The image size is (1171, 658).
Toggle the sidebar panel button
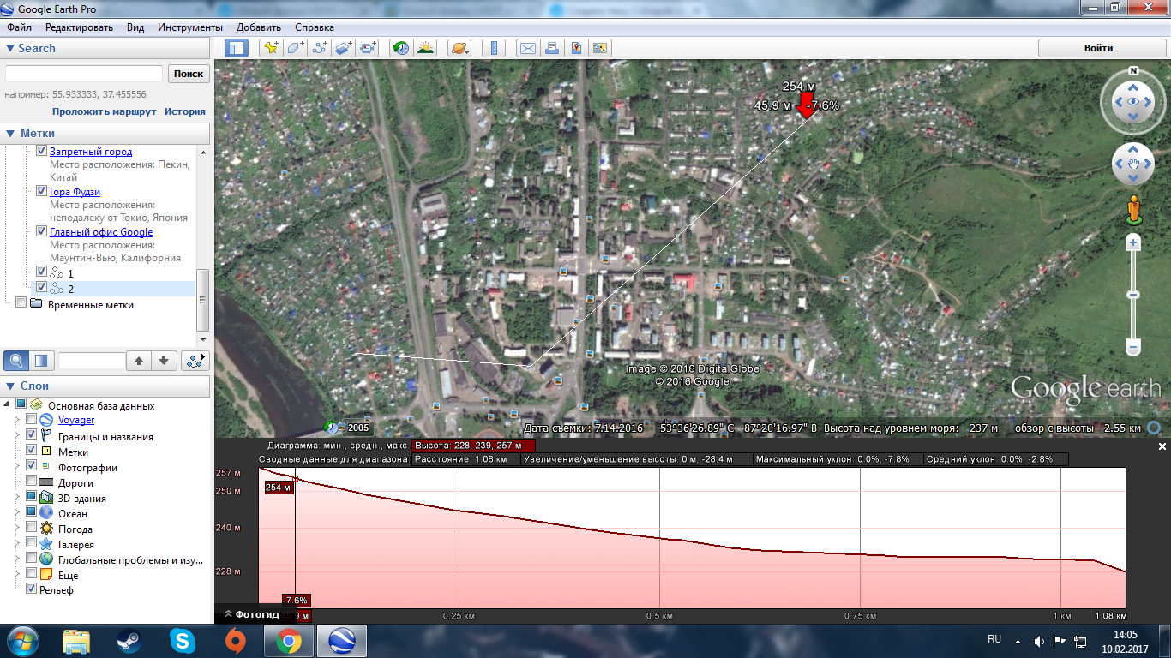[x=236, y=48]
